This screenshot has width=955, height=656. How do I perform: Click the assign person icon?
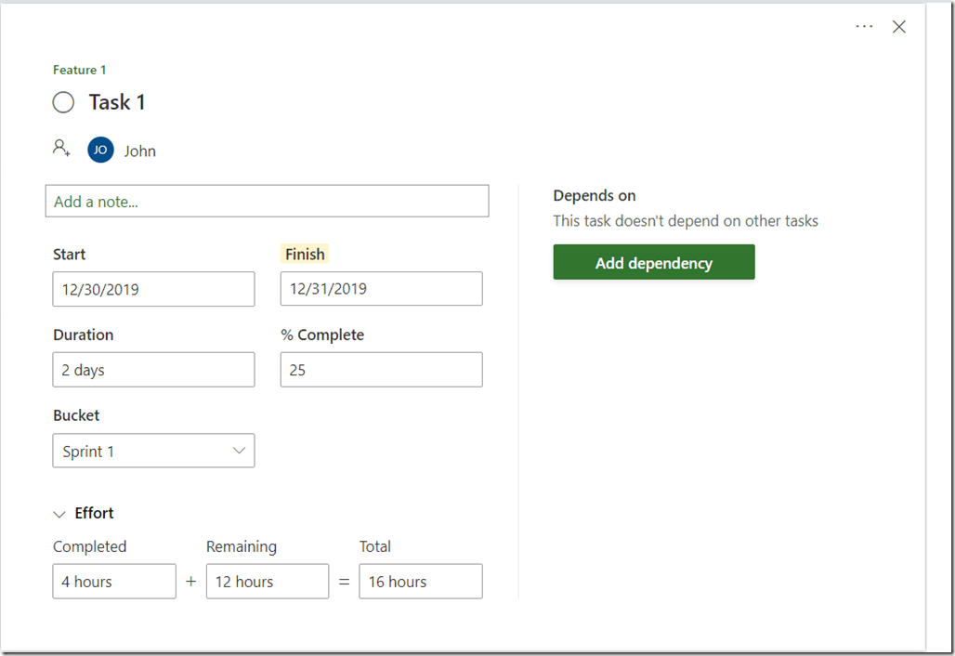61,148
